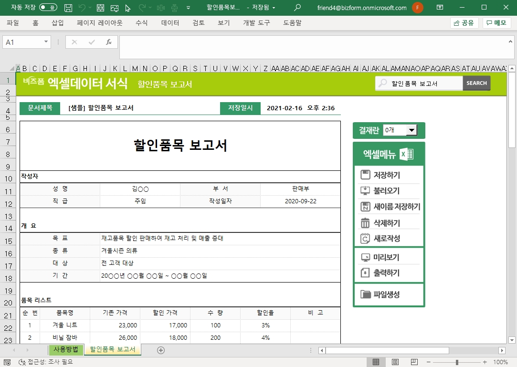
Task: Click the 불러오기 load icon
Action: (x=365, y=191)
